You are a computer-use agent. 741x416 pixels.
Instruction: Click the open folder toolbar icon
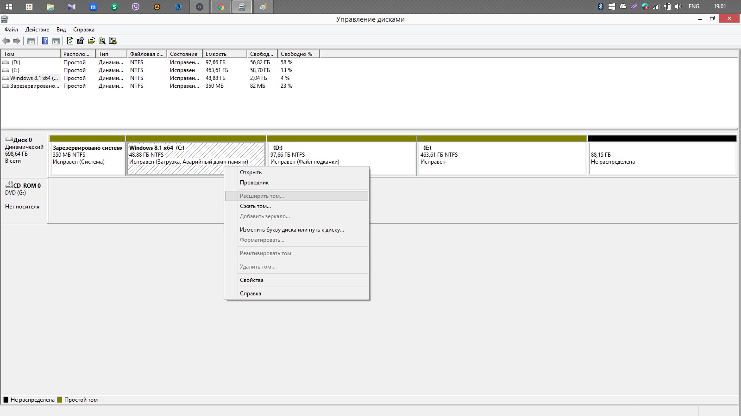[x=91, y=41]
